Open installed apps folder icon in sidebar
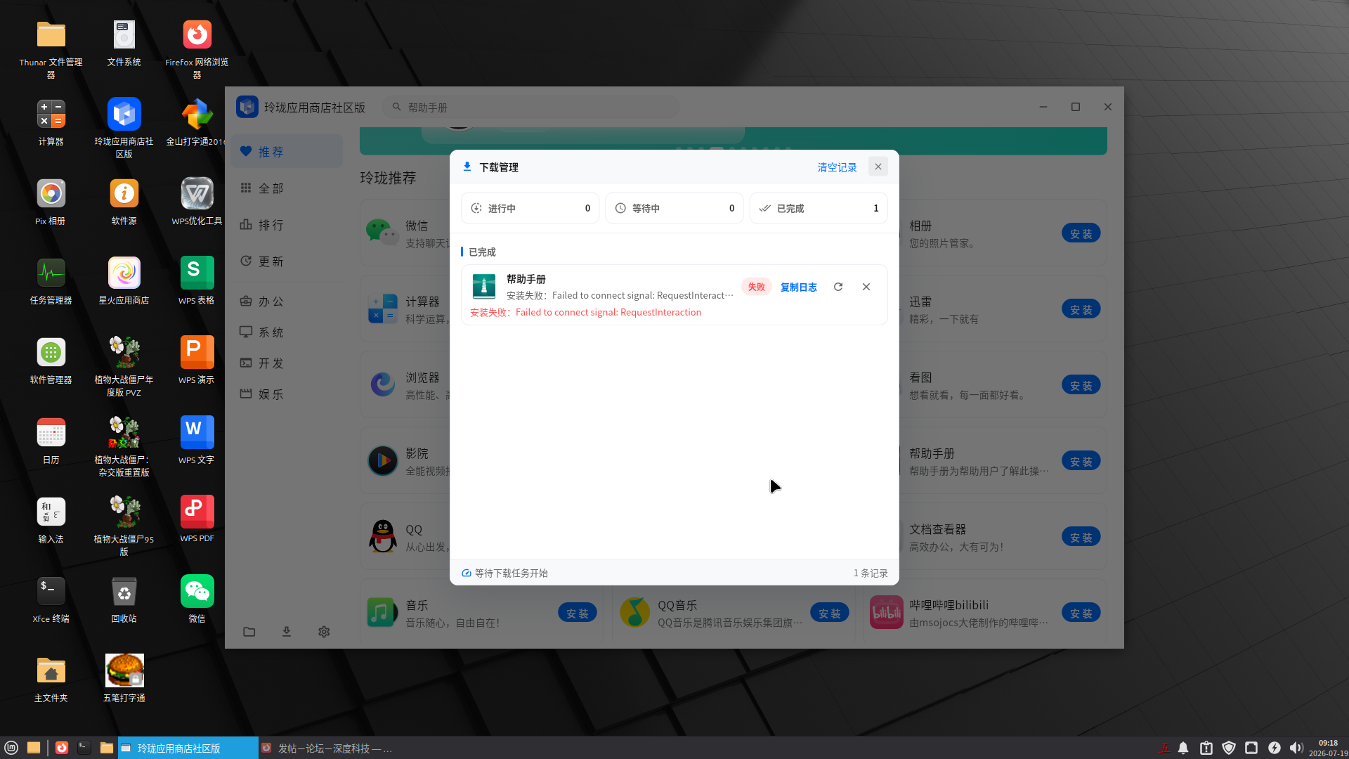This screenshot has width=1349, height=759. (x=249, y=632)
